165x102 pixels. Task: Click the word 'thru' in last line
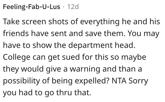(x=64, y=92)
